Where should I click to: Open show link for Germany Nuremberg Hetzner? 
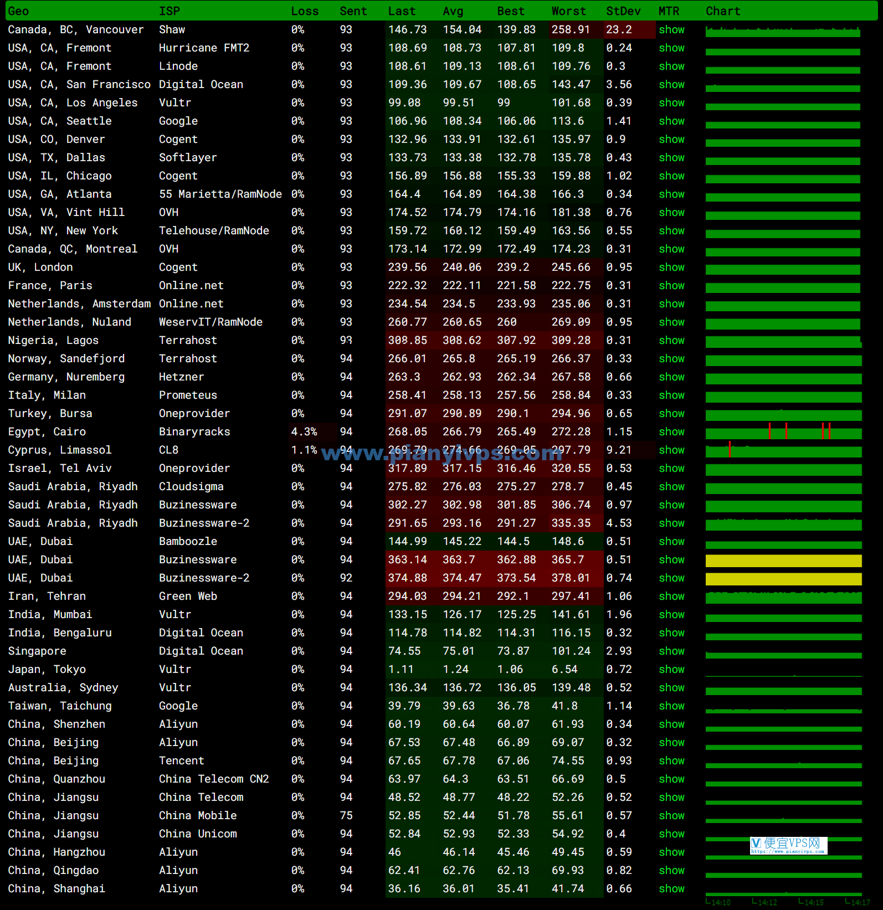click(x=671, y=377)
